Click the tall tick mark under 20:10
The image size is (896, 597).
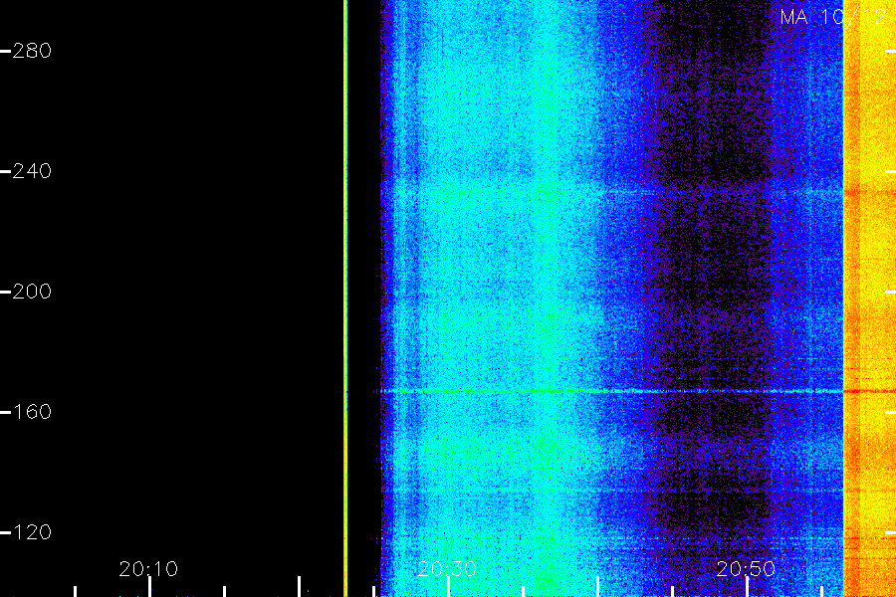tap(149, 587)
